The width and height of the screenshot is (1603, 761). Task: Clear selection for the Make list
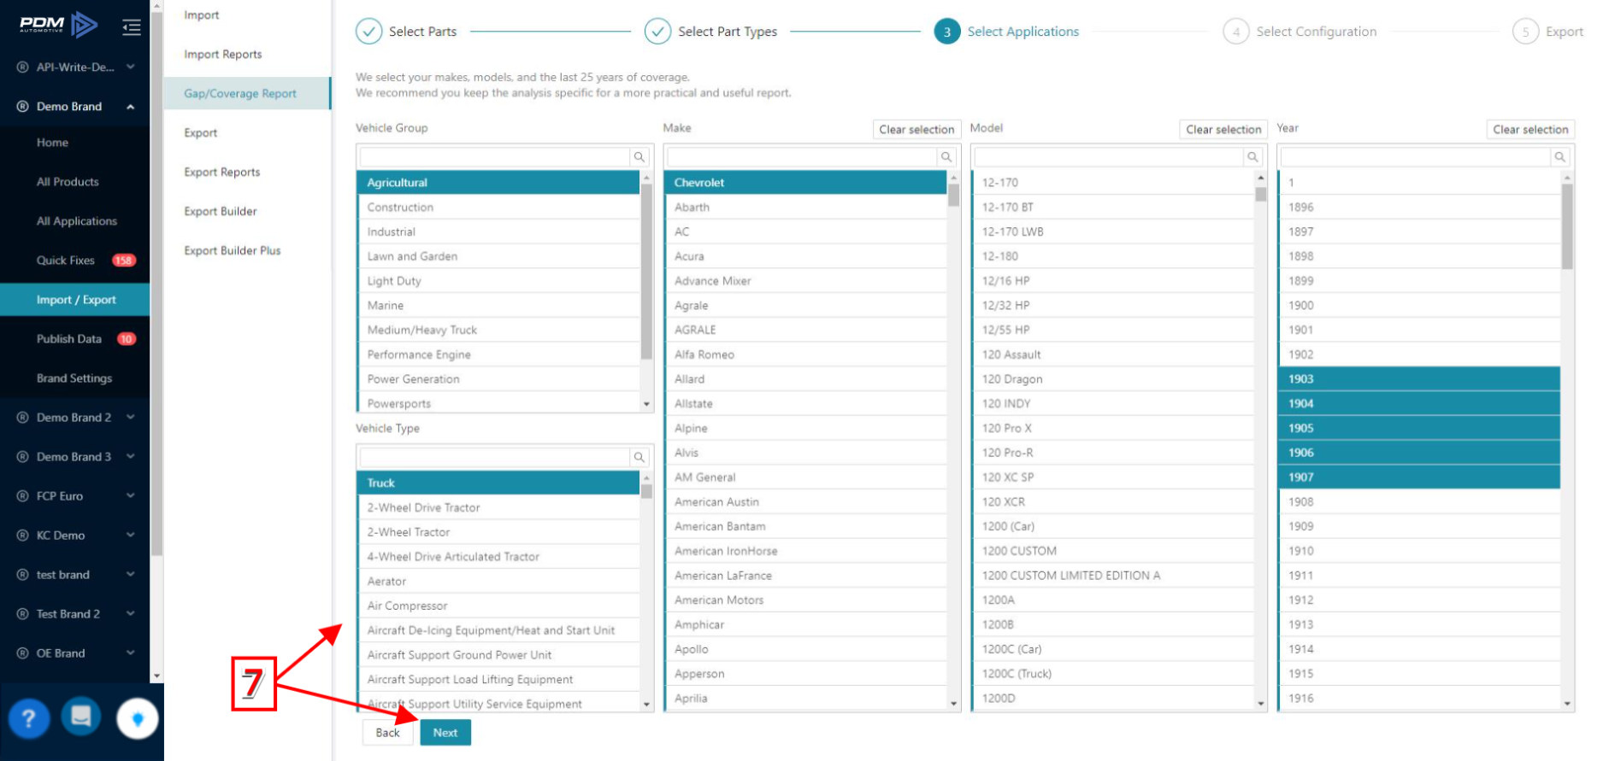916,130
